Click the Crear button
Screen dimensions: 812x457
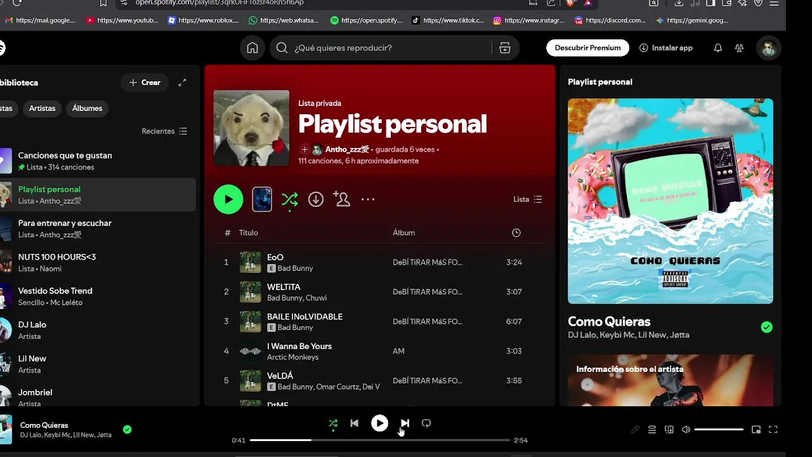[145, 83]
